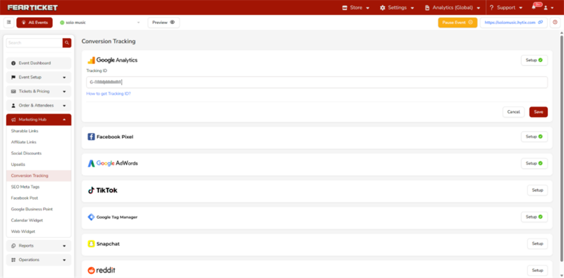Expand Reports section

39,246
